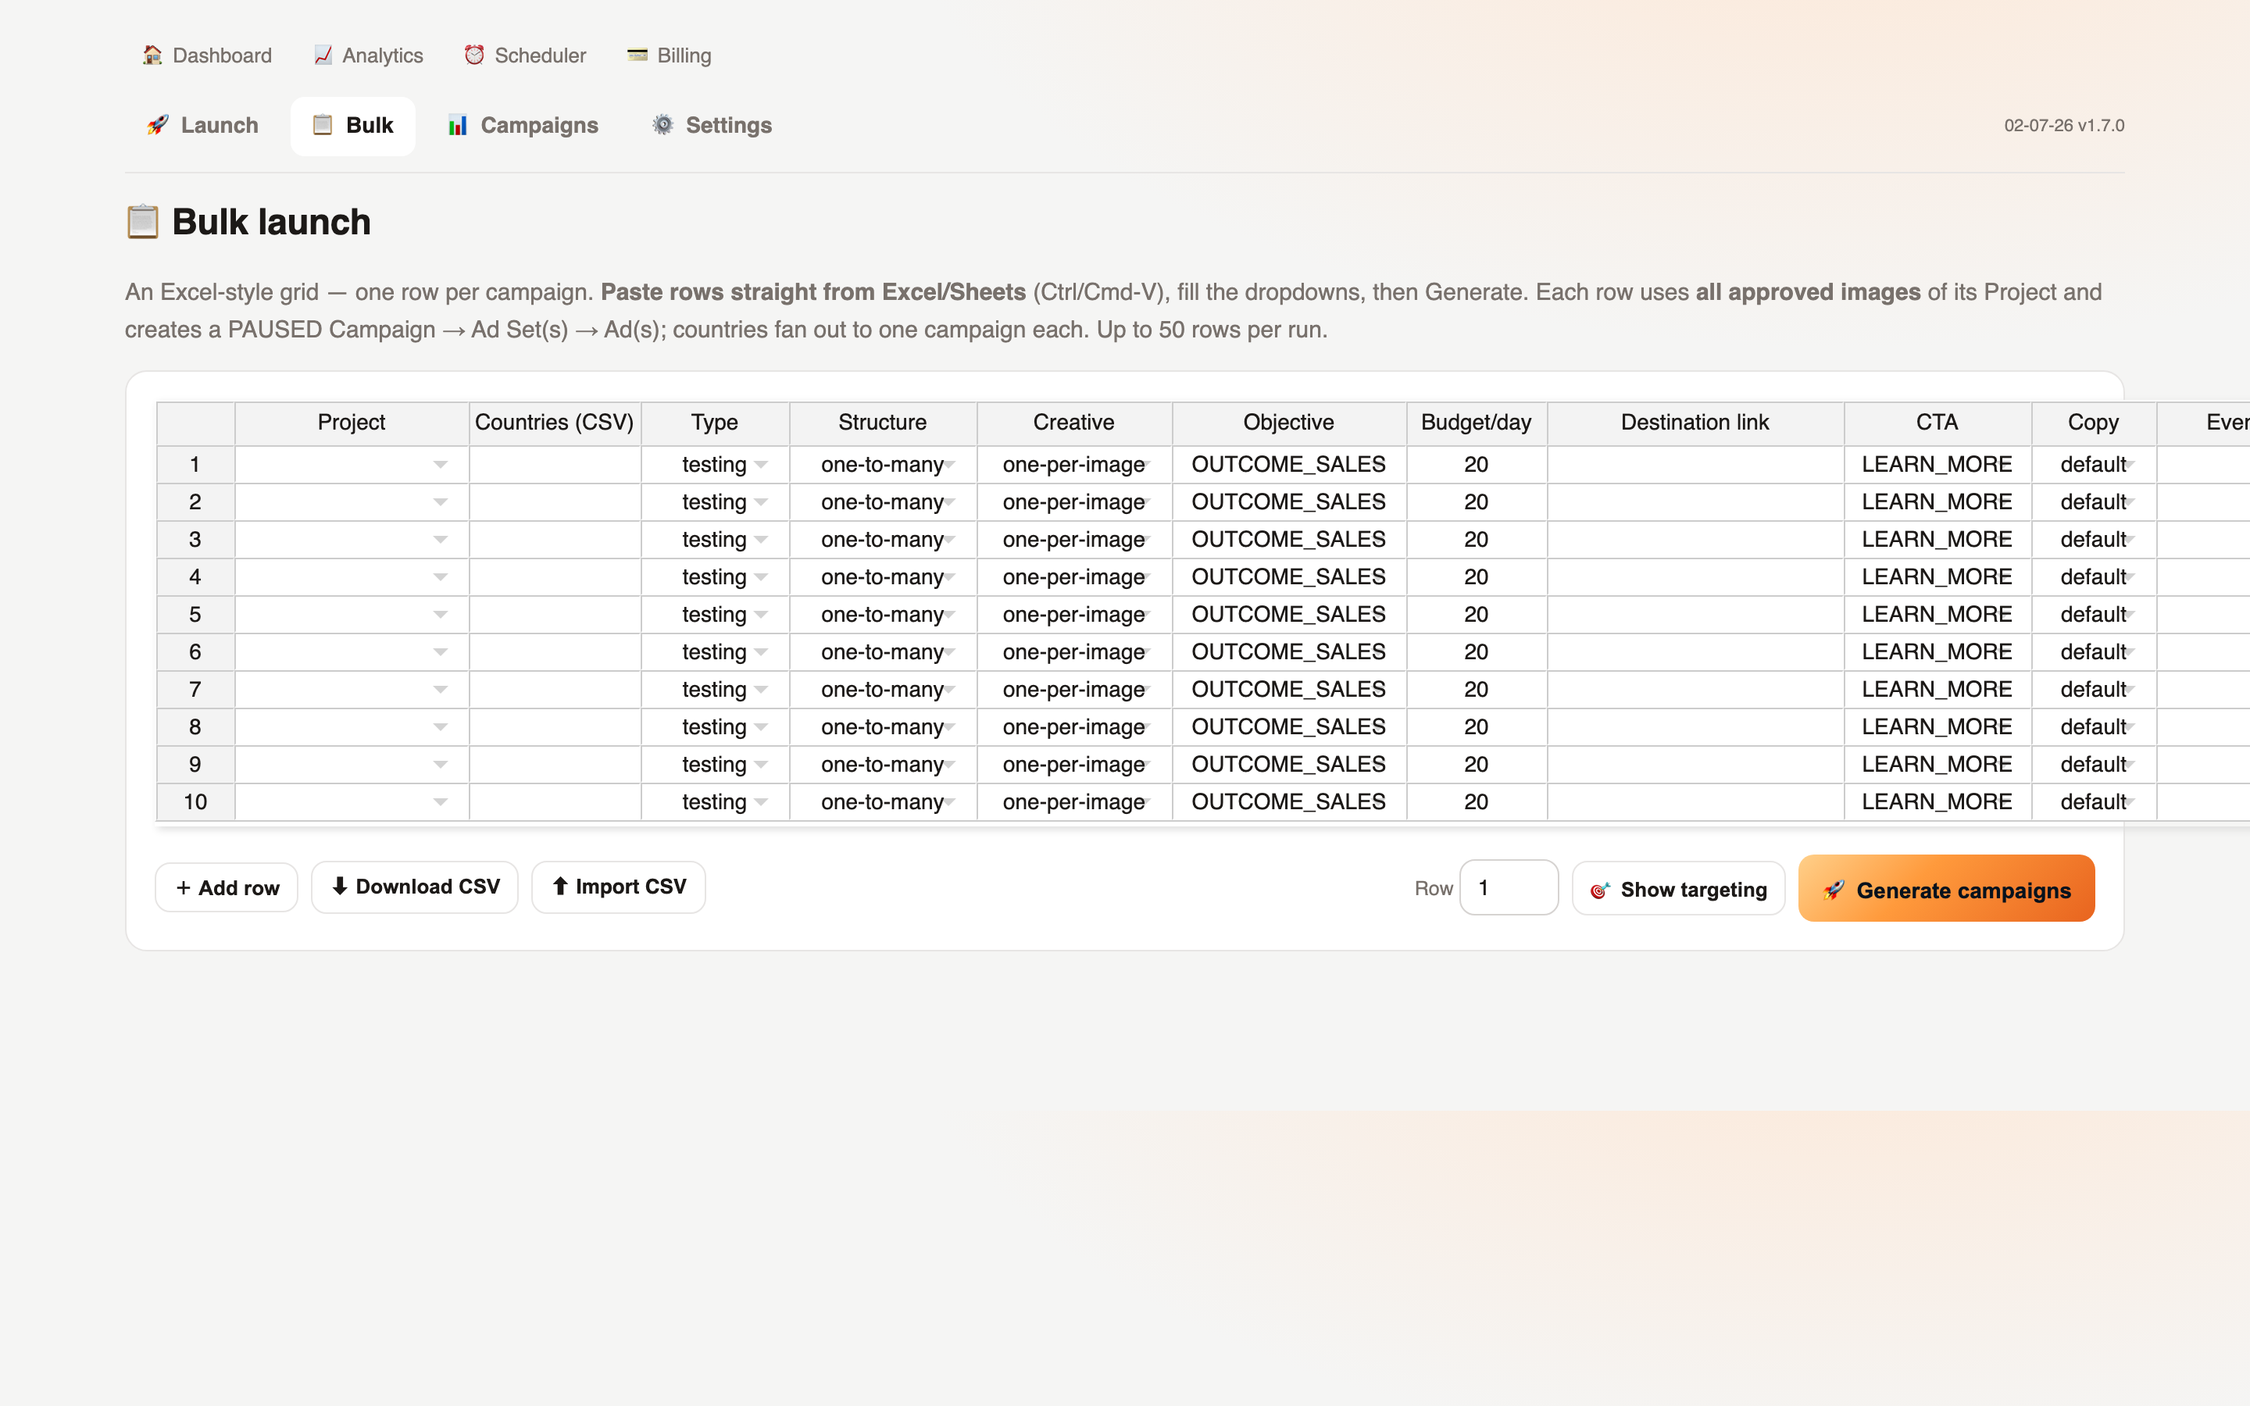Open the Structure dropdown in row 9
This screenshot has height=1406, width=2250.
coord(949,765)
